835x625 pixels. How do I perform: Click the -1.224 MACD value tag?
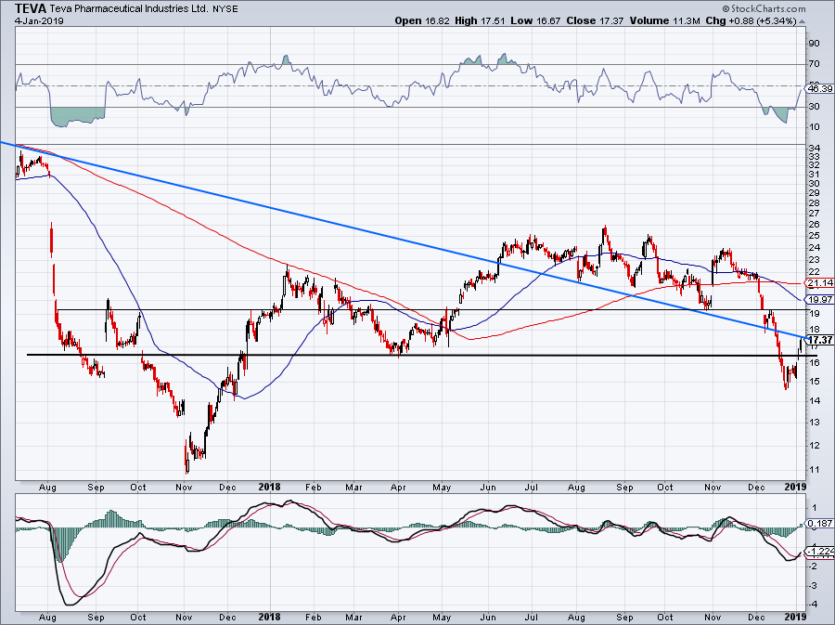pos(820,551)
